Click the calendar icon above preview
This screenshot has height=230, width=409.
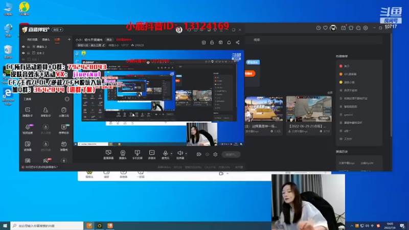pyautogui.click(x=203, y=42)
